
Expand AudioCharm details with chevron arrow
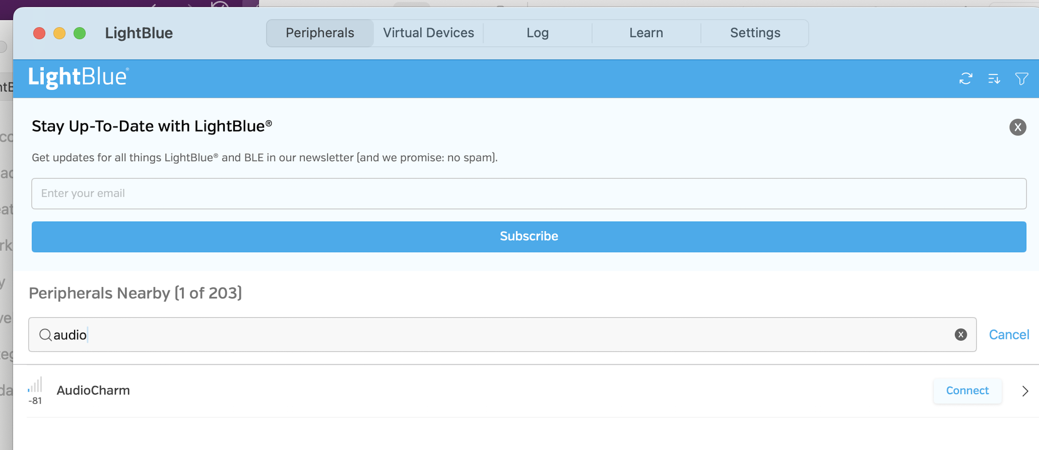1025,391
